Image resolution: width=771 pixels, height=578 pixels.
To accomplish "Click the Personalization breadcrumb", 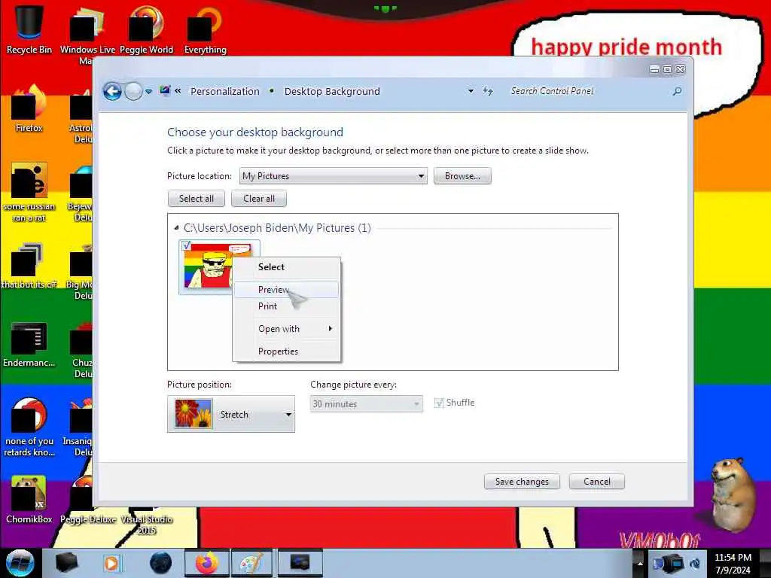I will 224,91.
